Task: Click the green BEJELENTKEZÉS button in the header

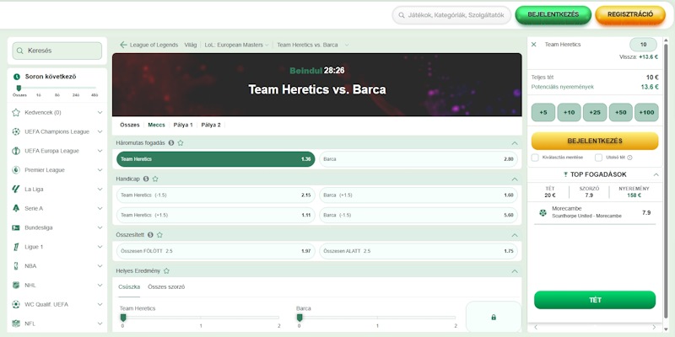Action: point(553,14)
